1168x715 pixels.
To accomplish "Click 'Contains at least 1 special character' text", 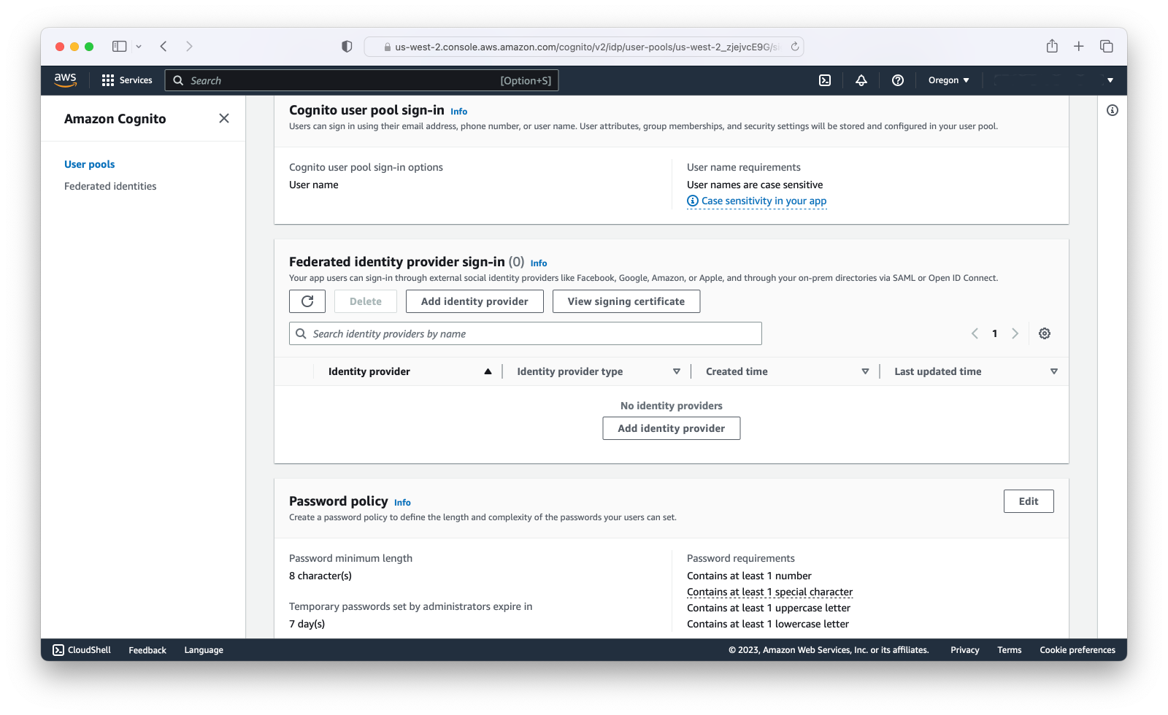I will coord(769,592).
